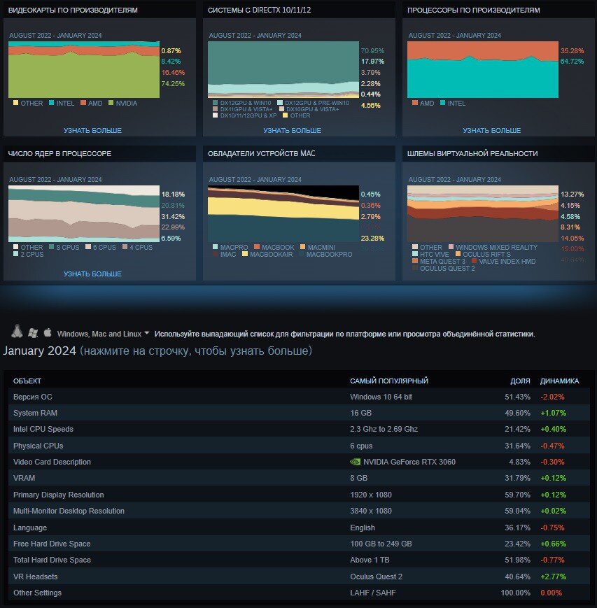Click the VALVE INDEX HMD legend swatch
This screenshot has width=597, height=608.
pyautogui.click(x=474, y=261)
